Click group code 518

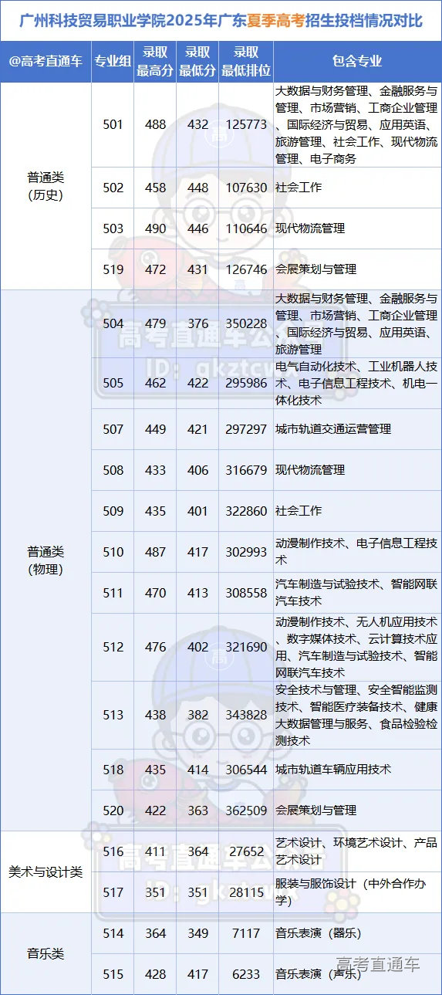click(x=113, y=770)
